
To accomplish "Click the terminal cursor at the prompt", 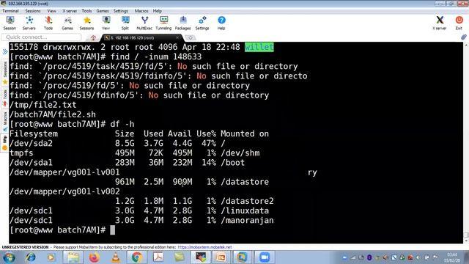I will coord(112,230).
